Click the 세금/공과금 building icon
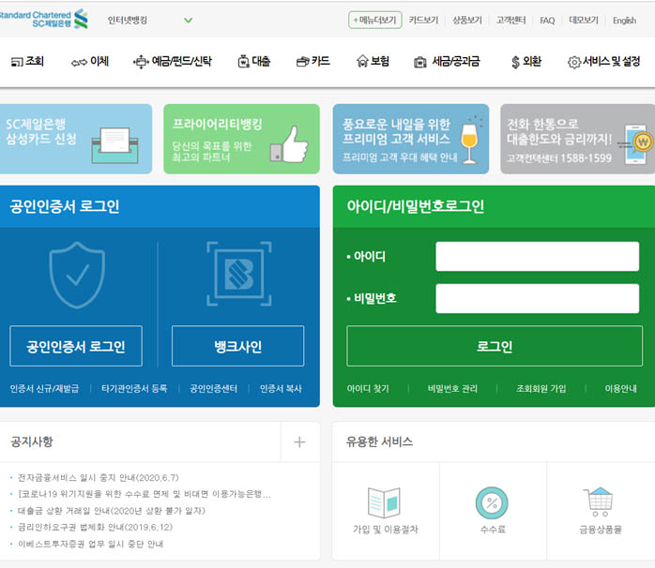Viewport: 655px width, 568px height. tap(419, 62)
